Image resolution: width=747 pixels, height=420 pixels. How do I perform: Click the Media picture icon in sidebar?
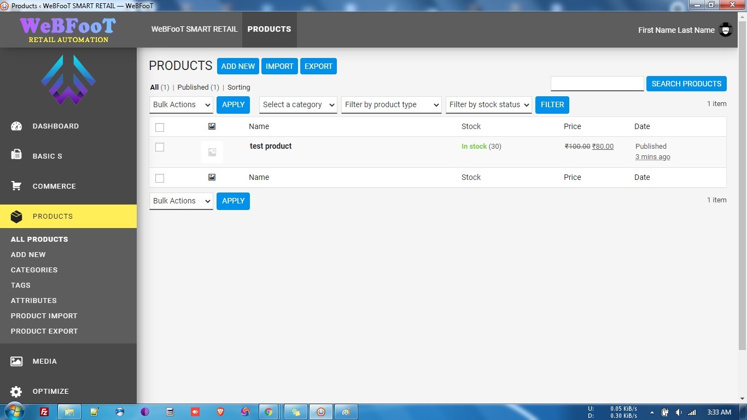(16, 361)
